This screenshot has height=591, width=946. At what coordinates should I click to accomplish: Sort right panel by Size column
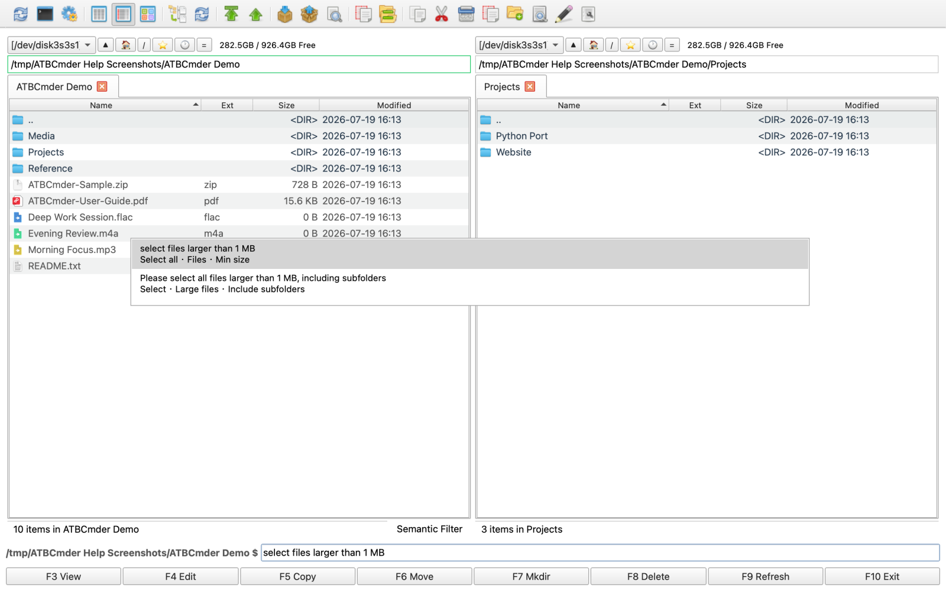pyautogui.click(x=754, y=105)
